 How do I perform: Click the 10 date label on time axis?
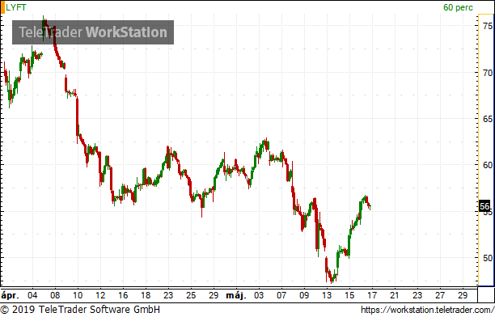point(78,295)
